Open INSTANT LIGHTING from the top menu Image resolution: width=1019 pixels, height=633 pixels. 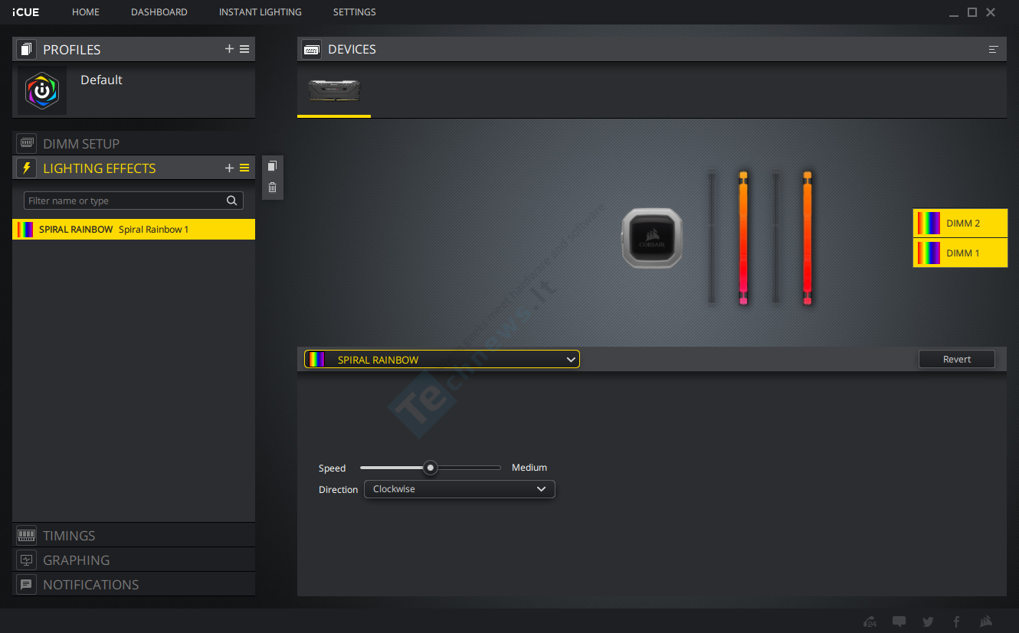coord(260,12)
